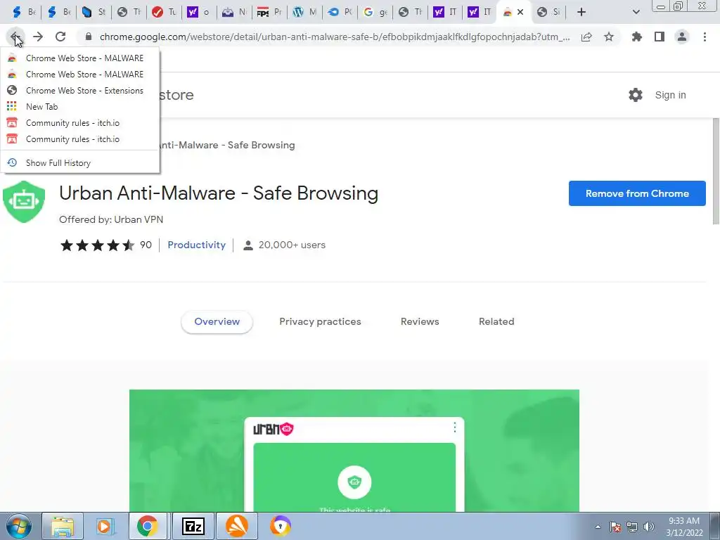Go back to Chrome Web Store - Extensions
Viewport: 720px width, 540px height.
click(80, 91)
